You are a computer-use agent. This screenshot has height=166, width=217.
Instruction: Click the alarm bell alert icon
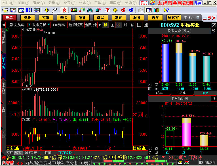point(98,10)
